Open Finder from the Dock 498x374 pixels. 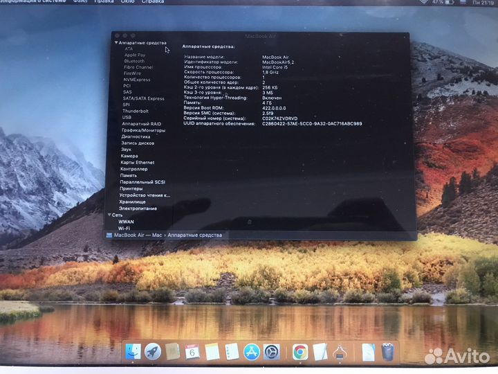coord(133,352)
